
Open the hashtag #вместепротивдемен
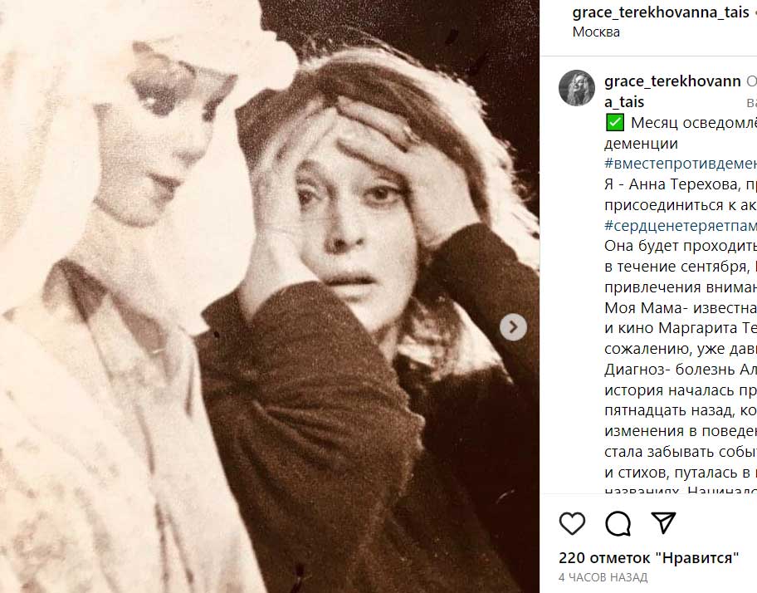tap(681, 164)
